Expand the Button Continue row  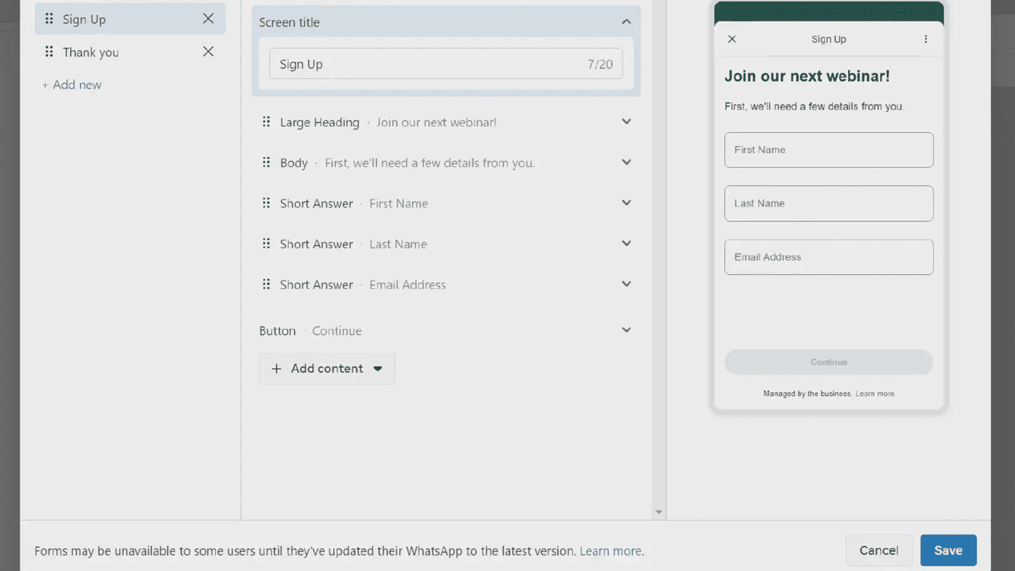pos(626,331)
